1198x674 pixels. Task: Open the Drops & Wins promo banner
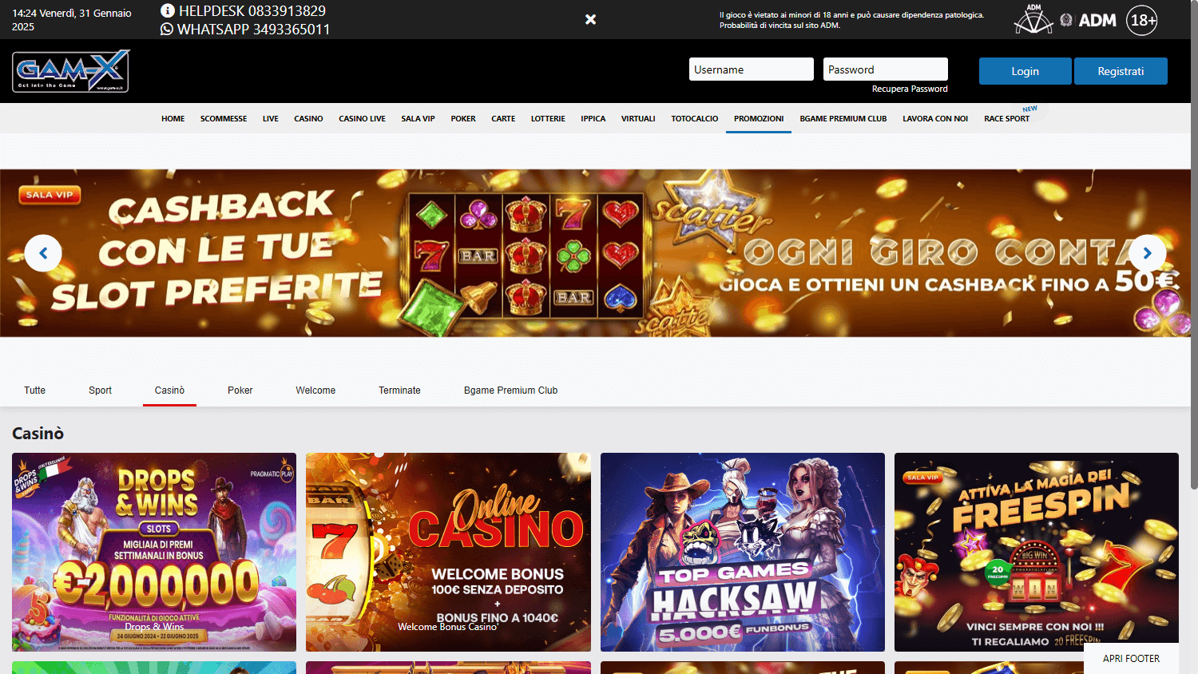point(153,552)
